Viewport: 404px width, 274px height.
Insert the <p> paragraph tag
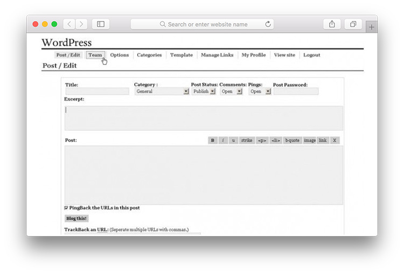(262, 140)
